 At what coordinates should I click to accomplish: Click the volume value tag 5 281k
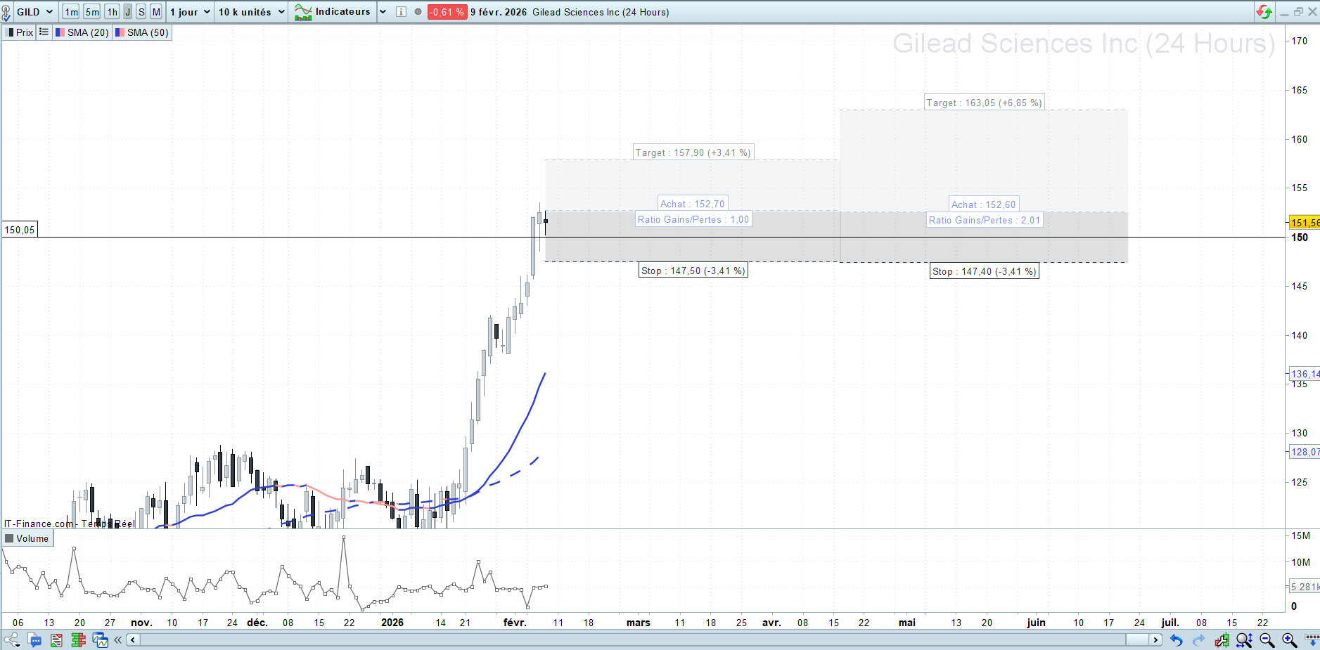[1305, 587]
